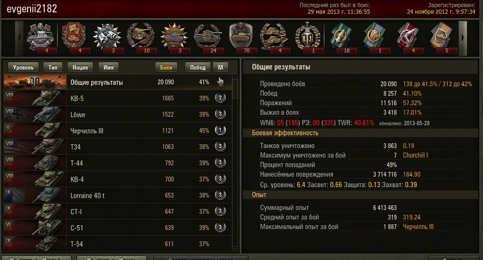
Task: Click the mastery badge 1 on Черчилль III
Action: 220,130
